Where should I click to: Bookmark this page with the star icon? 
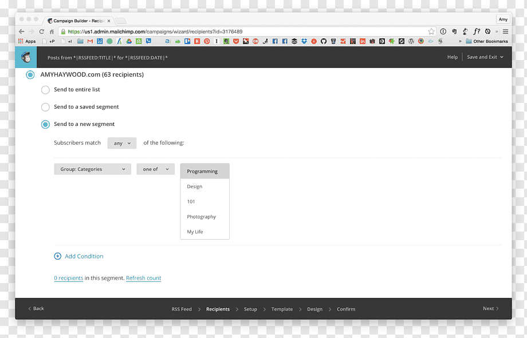coord(431,31)
